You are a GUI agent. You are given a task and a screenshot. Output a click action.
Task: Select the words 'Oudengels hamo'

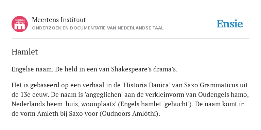click(x=223, y=95)
